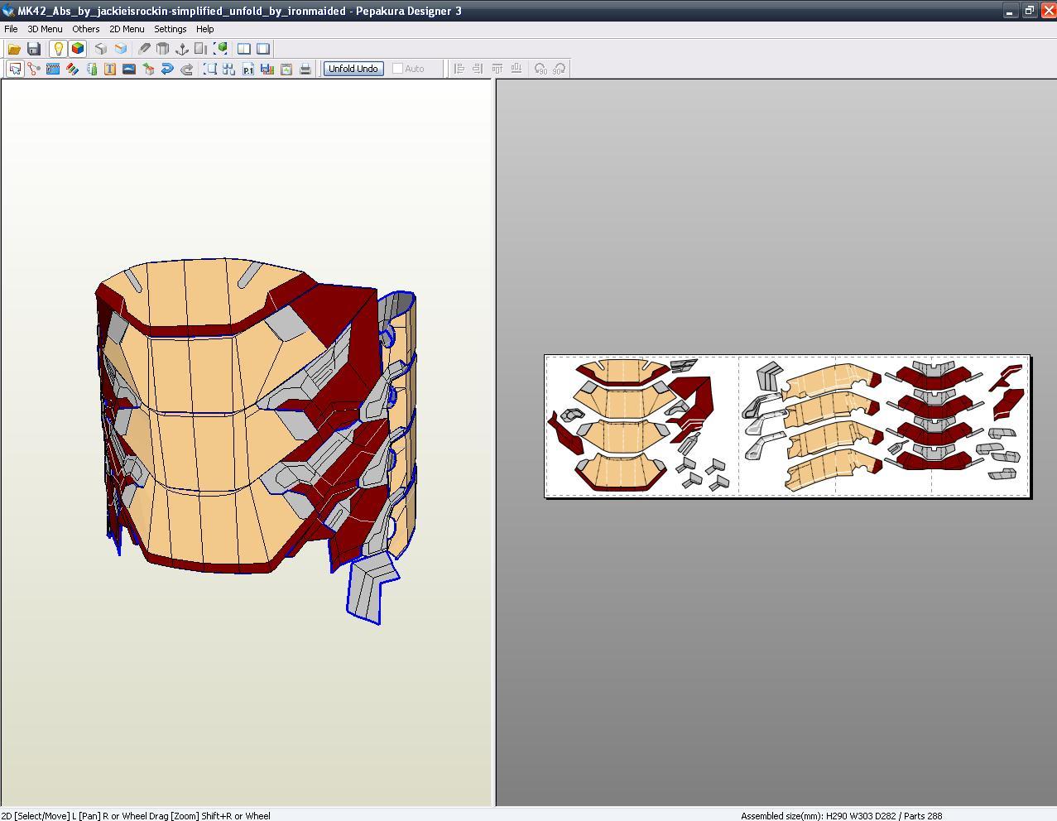
Task: Print using the printer icon
Action: pos(305,69)
